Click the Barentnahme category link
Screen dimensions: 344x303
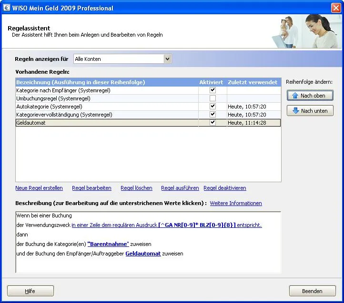point(108,244)
